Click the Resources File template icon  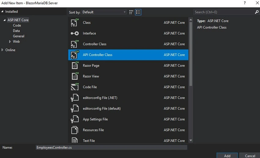(x=75, y=130)
